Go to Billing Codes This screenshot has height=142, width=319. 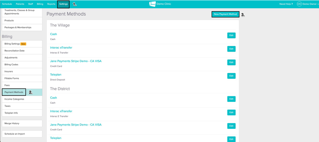pyautogui.click(x=22, y=64)
